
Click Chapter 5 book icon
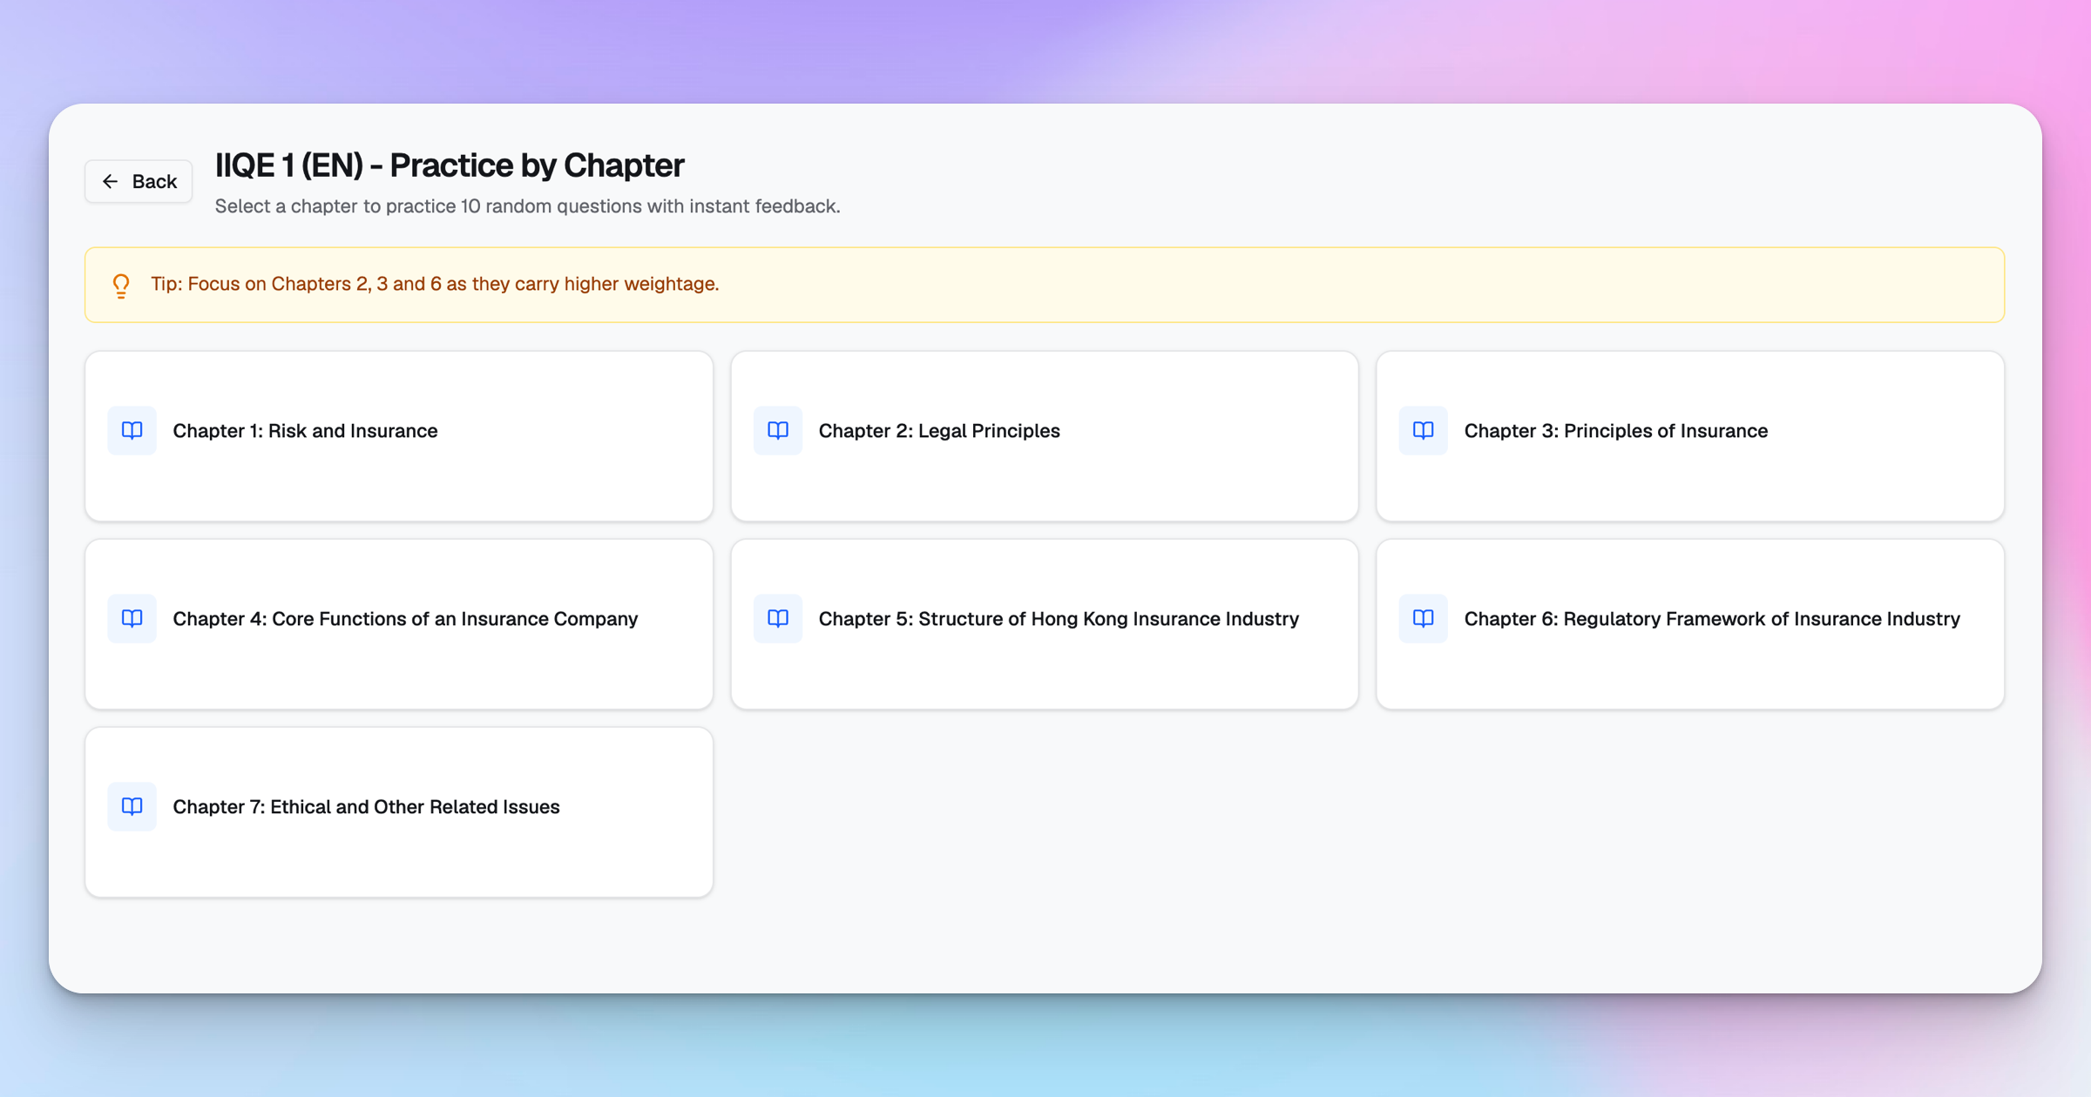(x=777, y=618)
